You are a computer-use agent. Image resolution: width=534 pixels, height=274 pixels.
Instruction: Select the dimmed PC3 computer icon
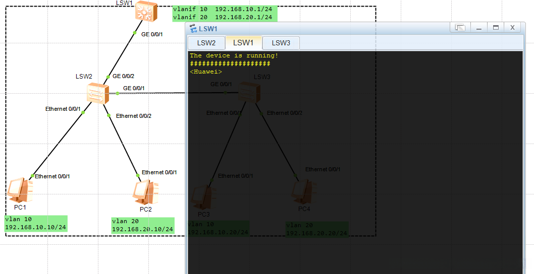[203, 197]
